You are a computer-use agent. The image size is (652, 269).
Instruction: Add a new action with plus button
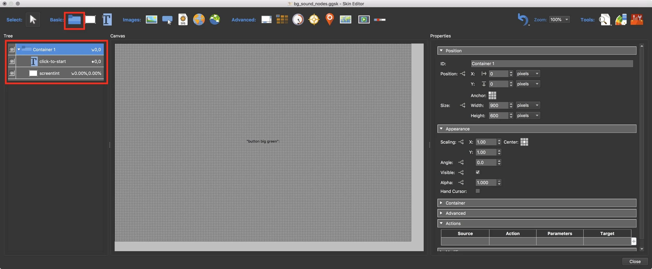click(634, 241)
